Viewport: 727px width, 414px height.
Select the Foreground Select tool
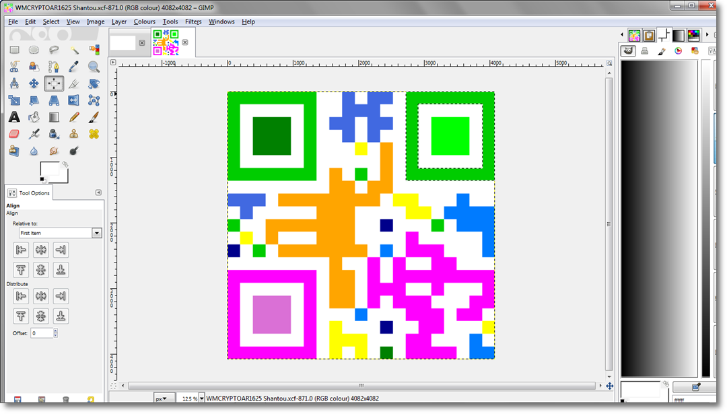coord(34,67)
